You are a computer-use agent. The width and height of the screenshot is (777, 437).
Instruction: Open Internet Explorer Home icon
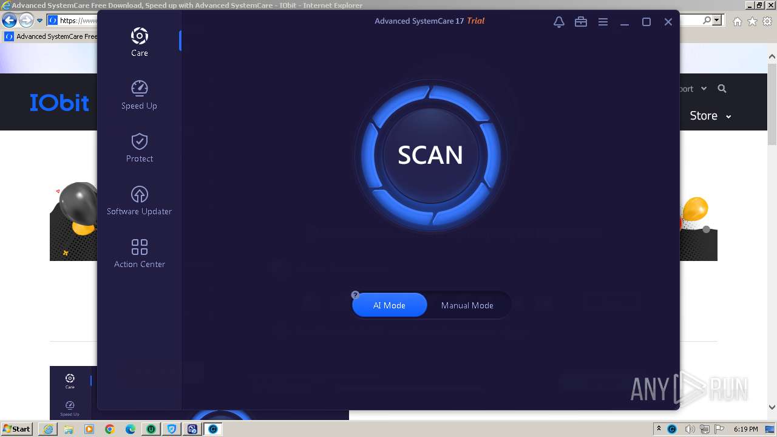pyautogui.click(x=737, y=21)
